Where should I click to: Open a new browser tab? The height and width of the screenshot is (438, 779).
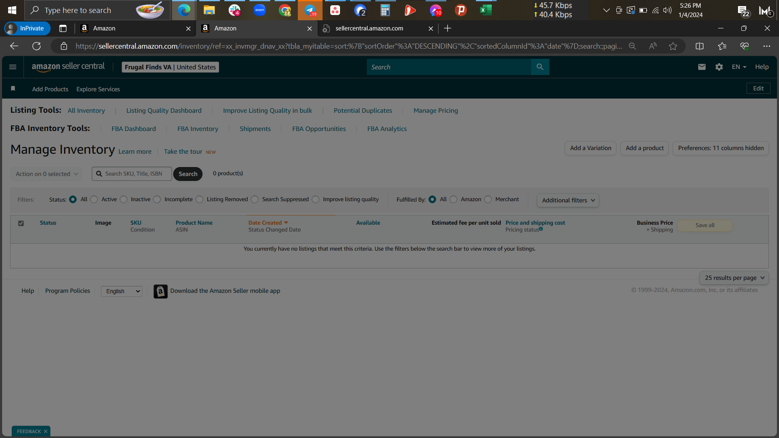pos(448,28)
